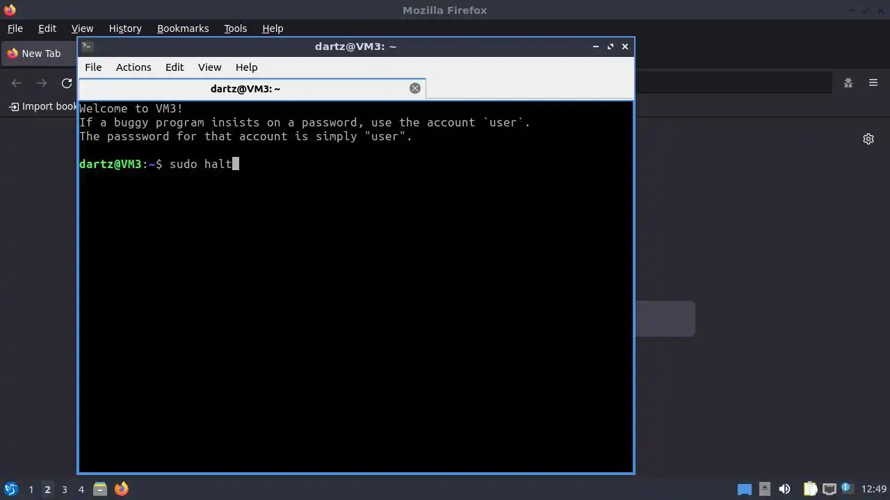Click the Firefox logo in the title bar
This screenshot has width=890, height=500.
(9, 10)
